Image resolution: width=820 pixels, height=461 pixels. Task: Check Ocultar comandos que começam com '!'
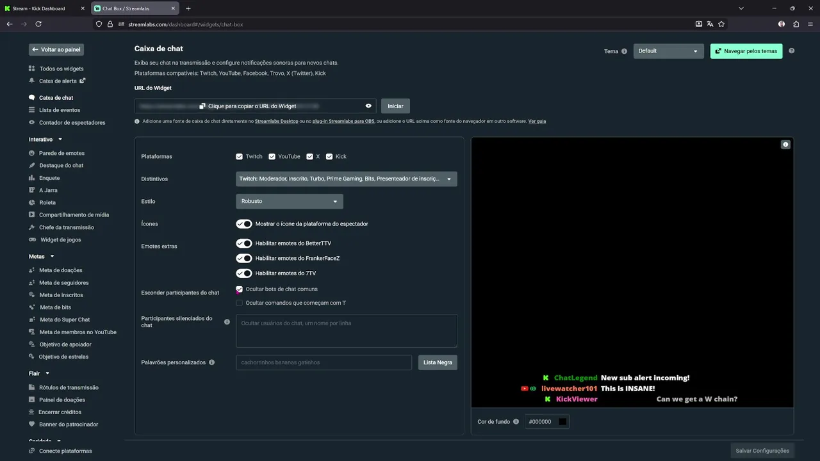pyautogui.click(x=239, y=303)
